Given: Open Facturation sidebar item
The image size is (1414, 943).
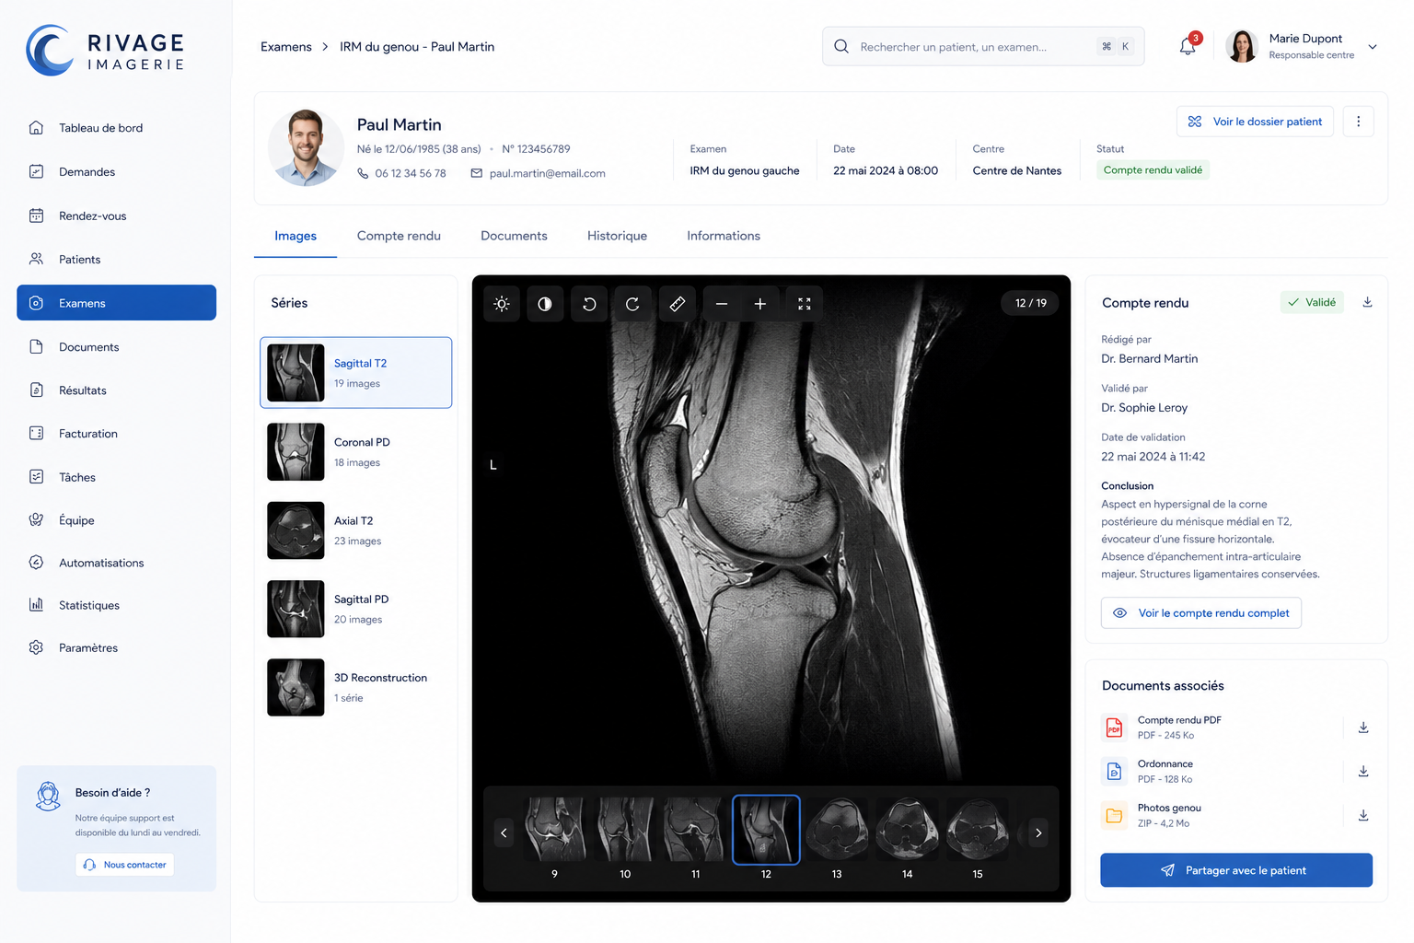Looking at the screenshot, I should coord(116,433).
